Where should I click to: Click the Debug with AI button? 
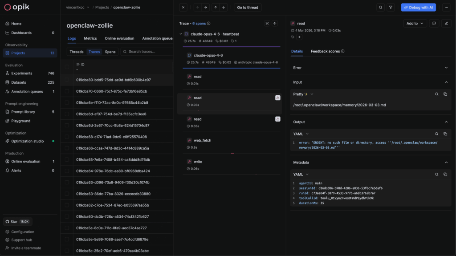click(418, 8)
